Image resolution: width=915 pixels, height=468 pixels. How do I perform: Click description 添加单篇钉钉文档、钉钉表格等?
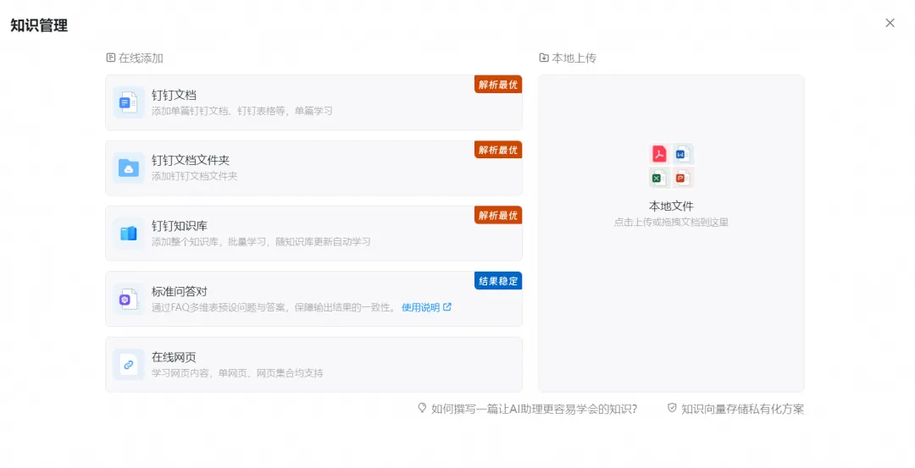tap(242, 111)
